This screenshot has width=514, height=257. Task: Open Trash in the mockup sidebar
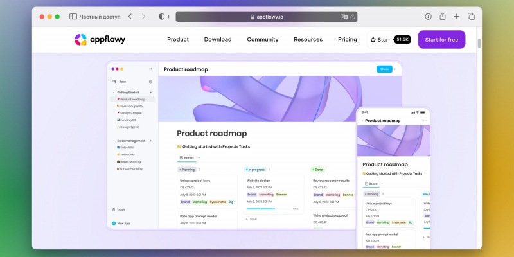click(x=119, y=210)
